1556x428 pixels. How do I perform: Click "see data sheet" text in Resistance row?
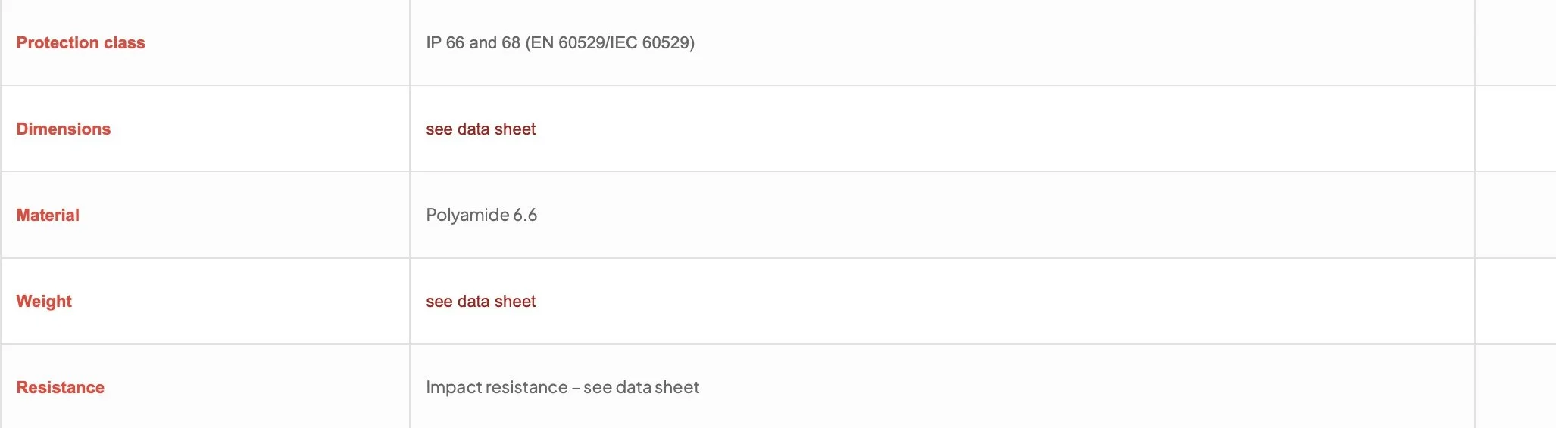click(x=641, y=388)
